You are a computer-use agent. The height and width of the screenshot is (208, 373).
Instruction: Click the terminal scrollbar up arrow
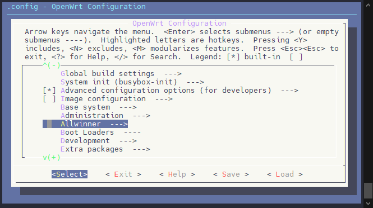tap(369, 5)
